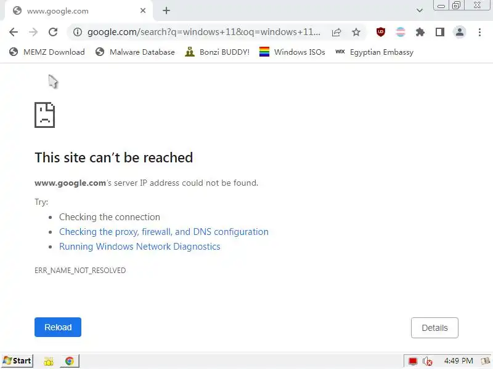493x369 pixels.
Task: Click 'Running Windows Network Diagnostics' link
Action: (x=140, y=247)
